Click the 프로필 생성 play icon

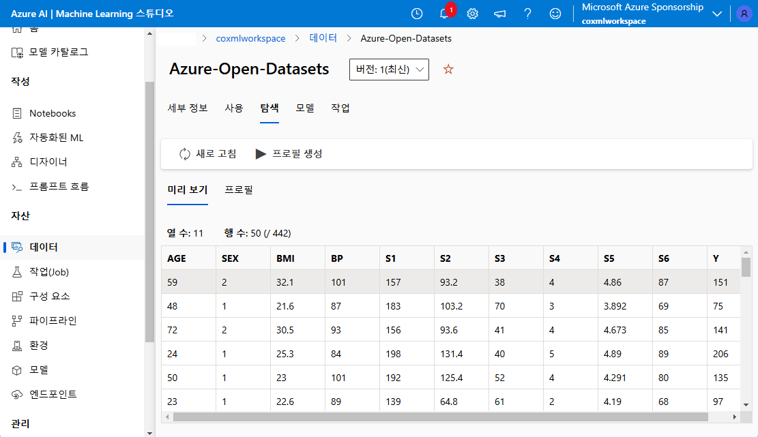click(261, 154)
